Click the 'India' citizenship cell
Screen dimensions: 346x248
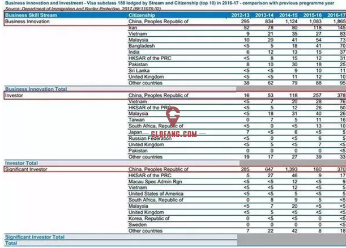click(x=134, y=52)
